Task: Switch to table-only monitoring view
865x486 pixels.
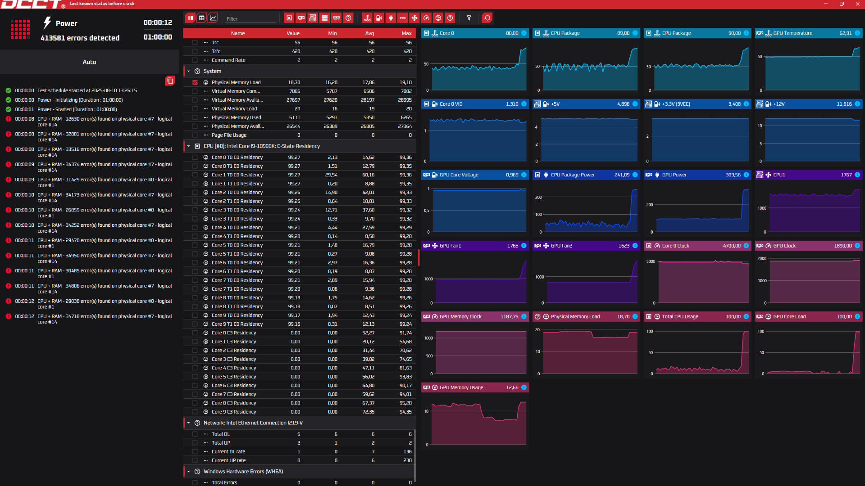Action: pos(202,18)
